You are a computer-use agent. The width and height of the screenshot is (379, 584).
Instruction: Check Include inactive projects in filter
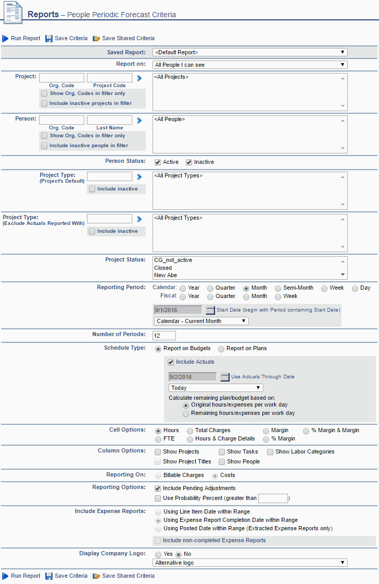pyautogui.click(x=45, y=103)
